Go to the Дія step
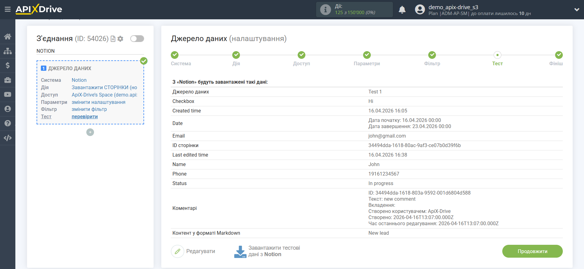584x269 pixels. [x=236, y=55]
